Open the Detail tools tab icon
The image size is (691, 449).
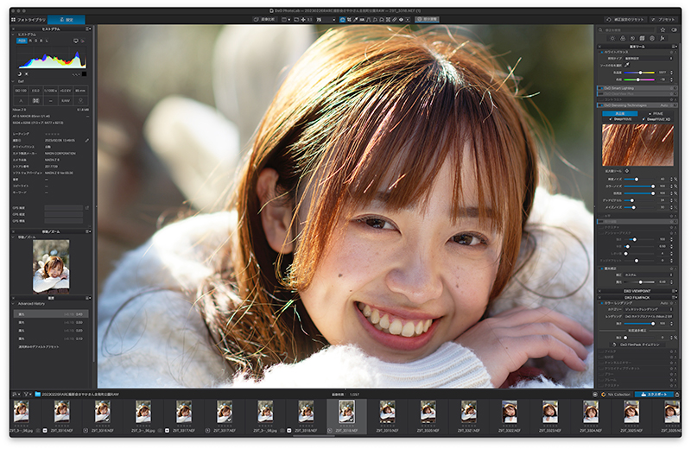(x=632, y=38)
